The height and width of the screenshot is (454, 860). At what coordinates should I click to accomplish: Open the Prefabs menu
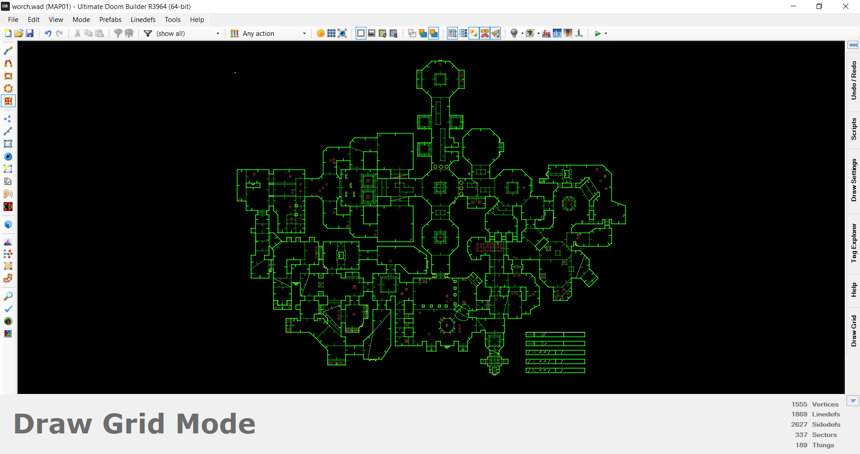[110, 20]
